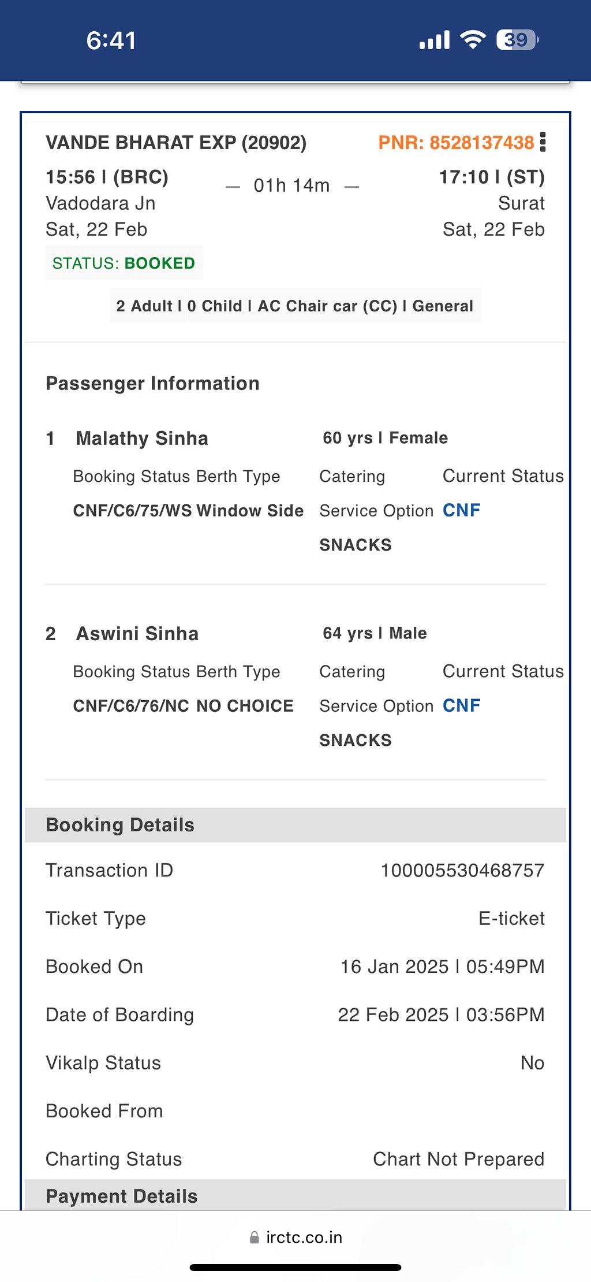
Task: Tap the VANDE BHARAT EXP (20902) title
Action: [176, 143]
